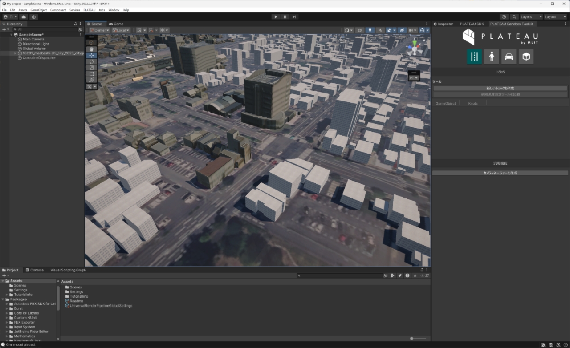570x348 pixels.
Task: Select the Hand view tool
Action: 91,49
